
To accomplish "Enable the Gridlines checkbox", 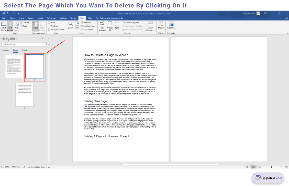I will (49, 26).
